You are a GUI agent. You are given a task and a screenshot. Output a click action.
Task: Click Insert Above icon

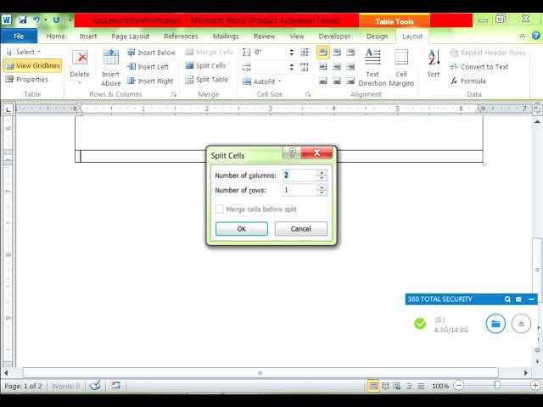(111, 57)
